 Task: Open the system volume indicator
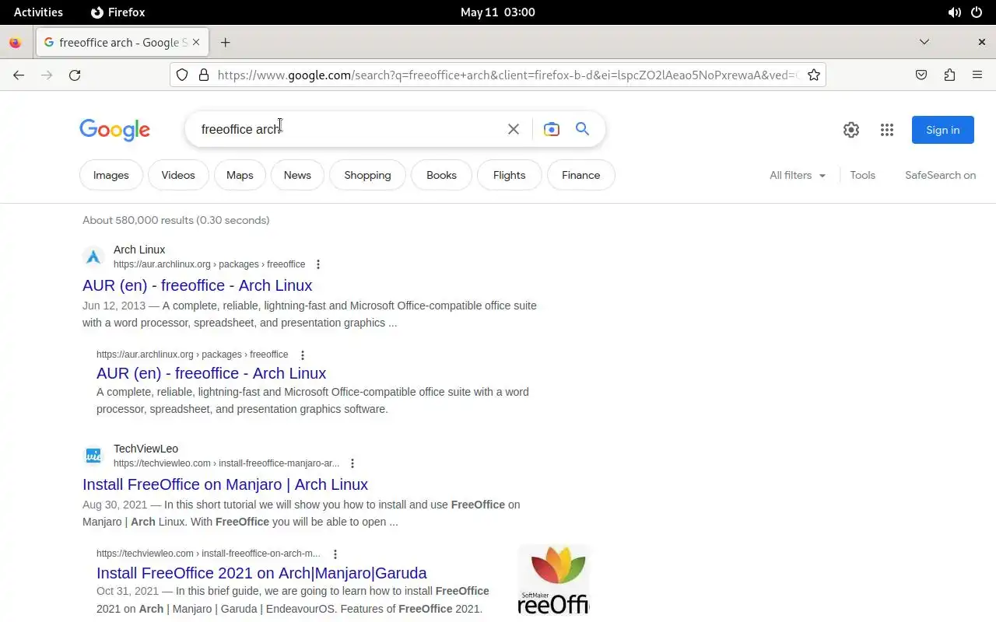point(954,12)
